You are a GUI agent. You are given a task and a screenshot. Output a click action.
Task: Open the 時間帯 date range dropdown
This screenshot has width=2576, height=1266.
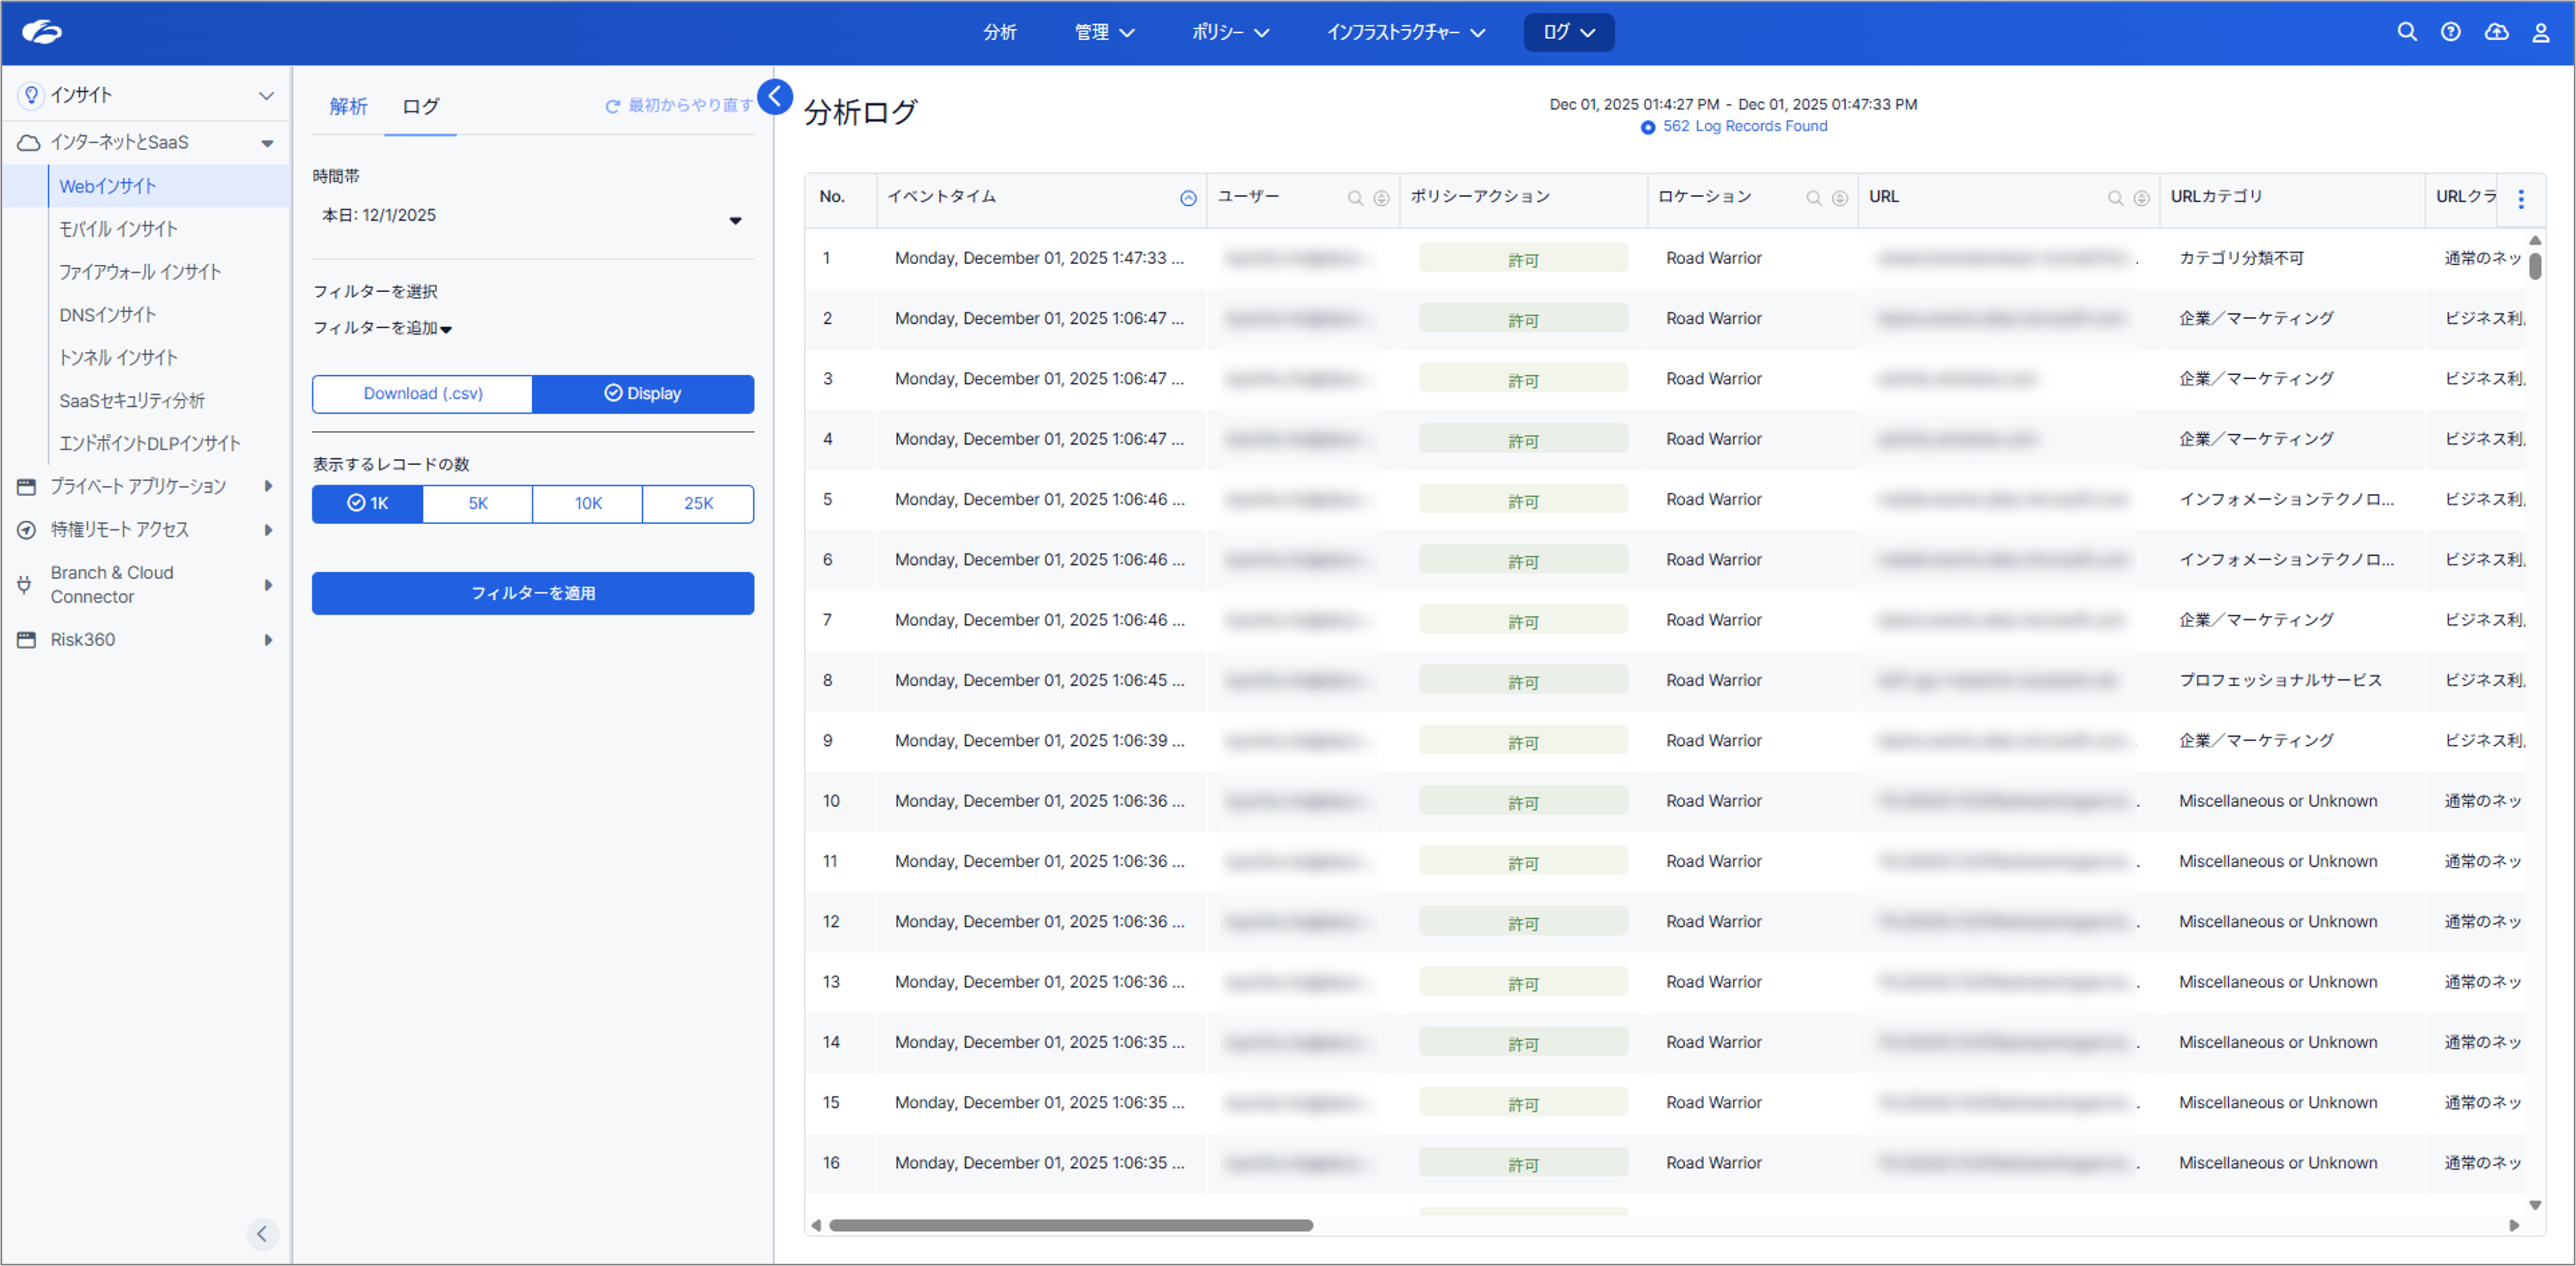[x=532, y=217]
